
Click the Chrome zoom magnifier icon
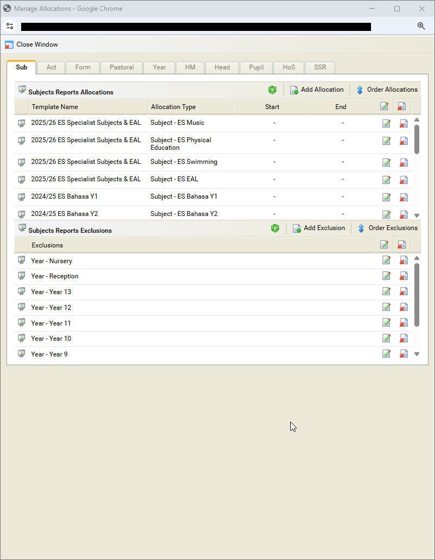point(421,26)
